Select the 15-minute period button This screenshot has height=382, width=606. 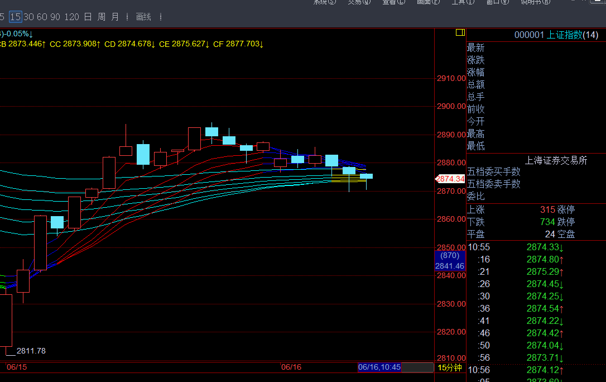pyautogui.click(x=16, y=17)
